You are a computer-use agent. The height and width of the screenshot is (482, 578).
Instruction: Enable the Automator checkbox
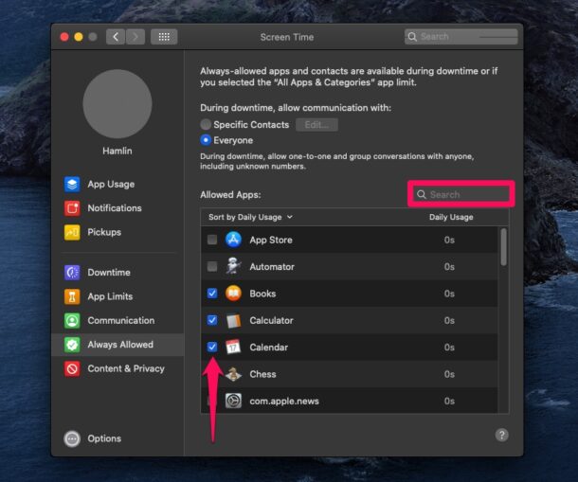click(212, 266)
